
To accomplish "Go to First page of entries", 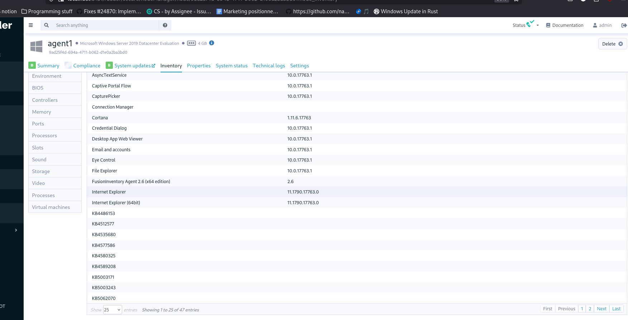I will (x=547, y=309).
